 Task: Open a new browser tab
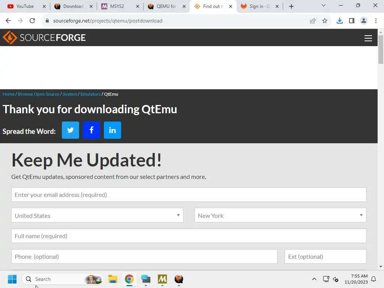[291, 6]
